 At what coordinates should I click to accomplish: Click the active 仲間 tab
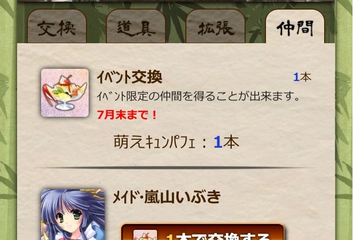[x=295, y=27]
